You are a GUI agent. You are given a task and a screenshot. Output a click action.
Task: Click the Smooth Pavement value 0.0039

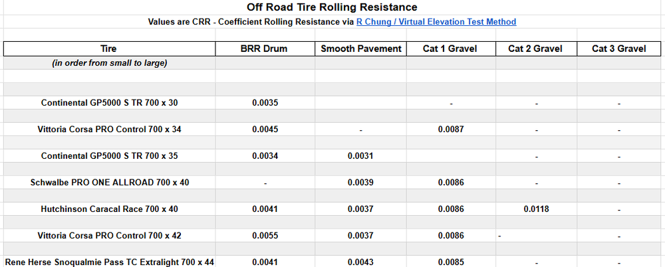coord(360,183)
